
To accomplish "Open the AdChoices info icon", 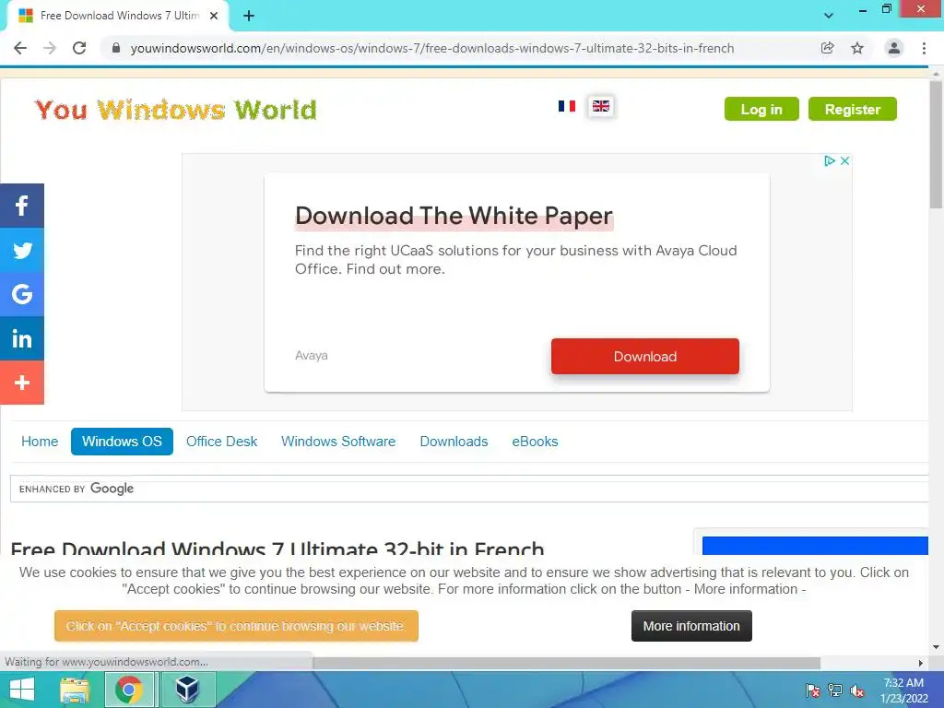I will pyautogui.click(x=829, y=160).
